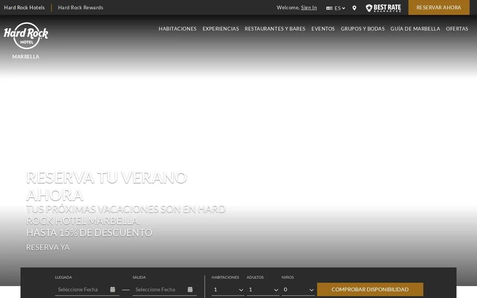Screen dimensions: 477x298
Task: Click the Marbella text under the logo
Action: 26,57
